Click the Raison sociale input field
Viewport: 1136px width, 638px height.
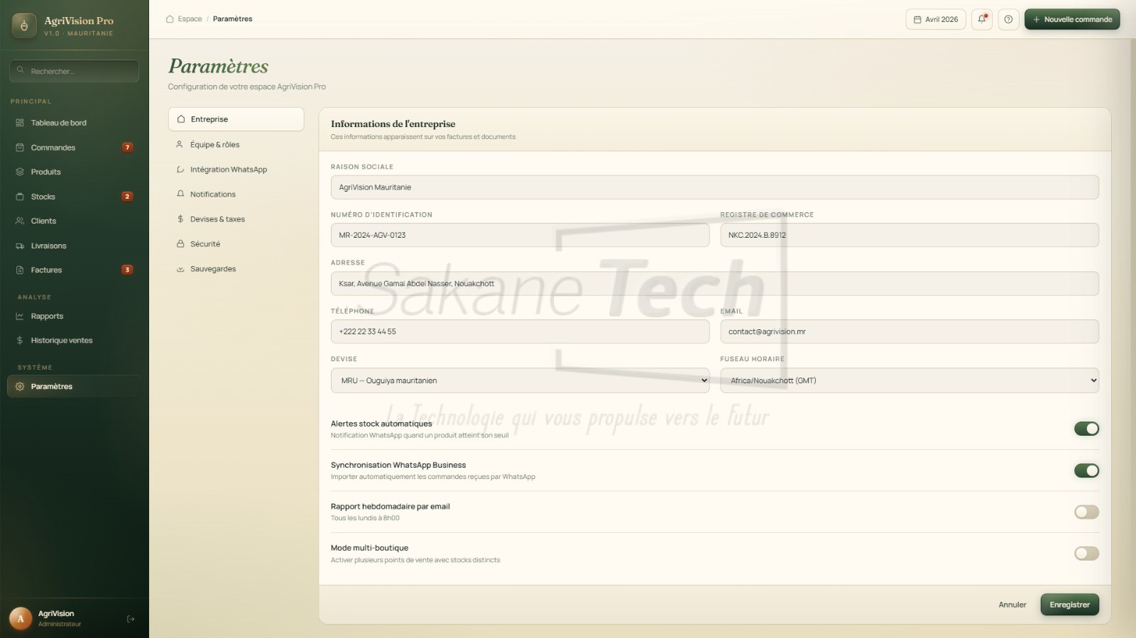click(x=714, y=187)
